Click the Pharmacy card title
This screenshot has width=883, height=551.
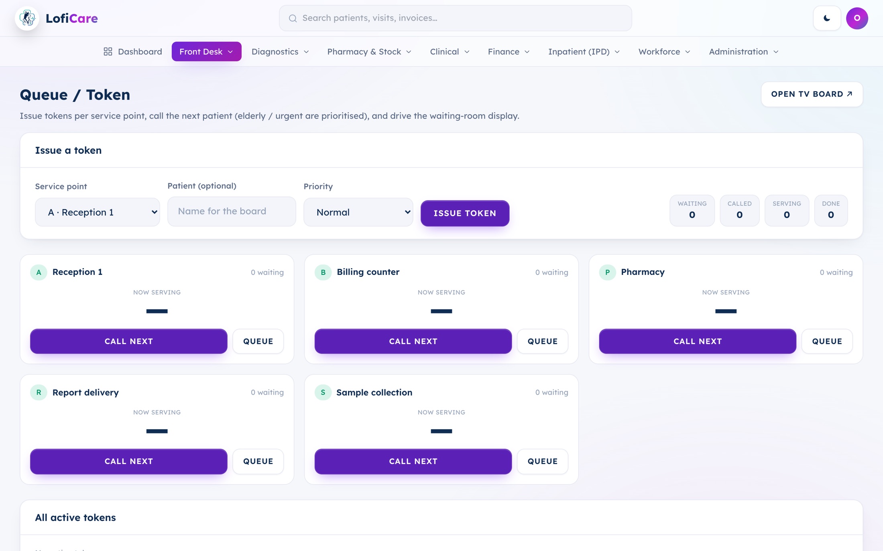643,272
